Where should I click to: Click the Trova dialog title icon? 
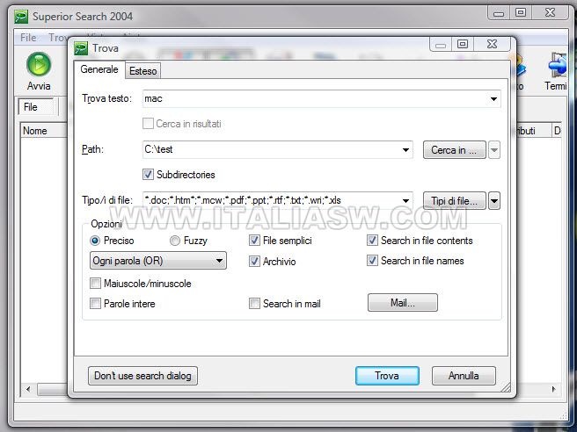click(x=81, y=48)
